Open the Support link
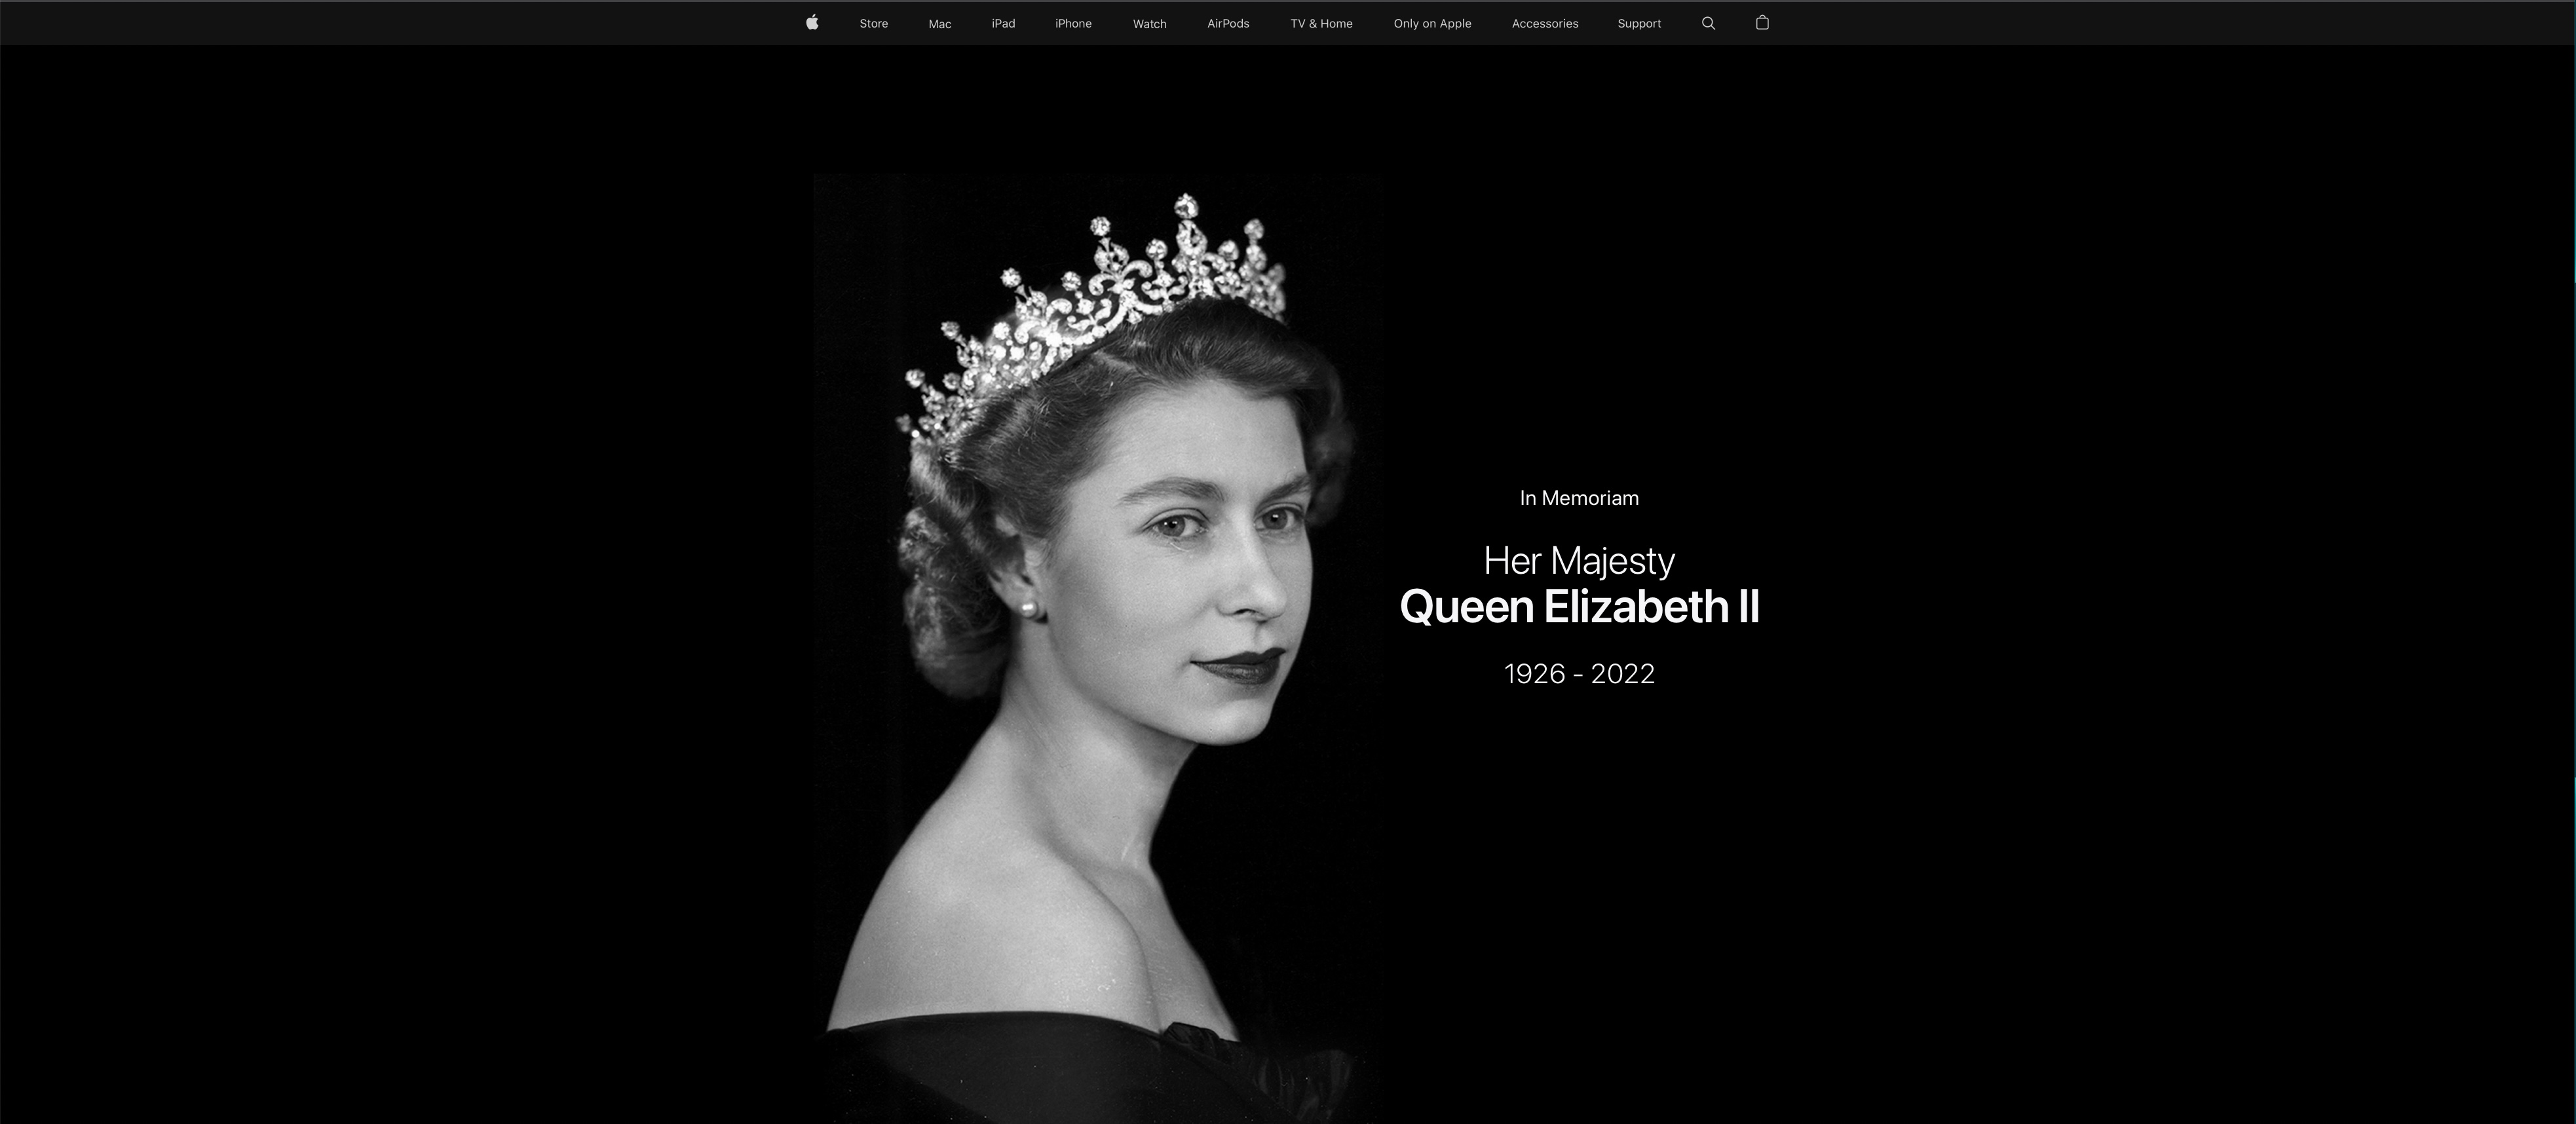This screenshot has width=2576, height=1124. pos(1639,24)
